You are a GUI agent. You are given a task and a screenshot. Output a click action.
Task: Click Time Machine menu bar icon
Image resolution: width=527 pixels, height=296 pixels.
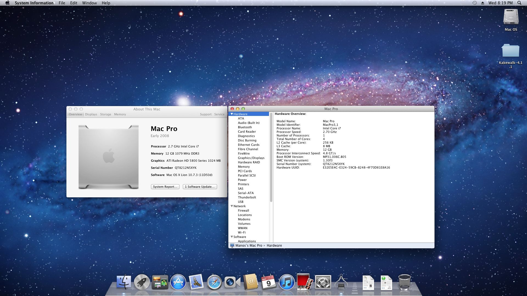pos(475,3)
